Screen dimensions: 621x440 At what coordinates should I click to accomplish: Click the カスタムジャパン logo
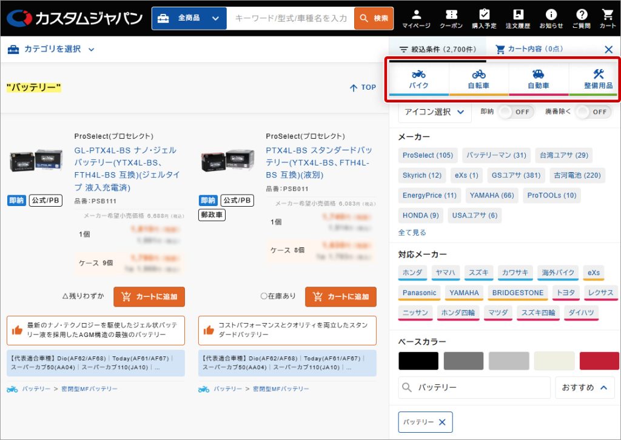pos(75,18)
